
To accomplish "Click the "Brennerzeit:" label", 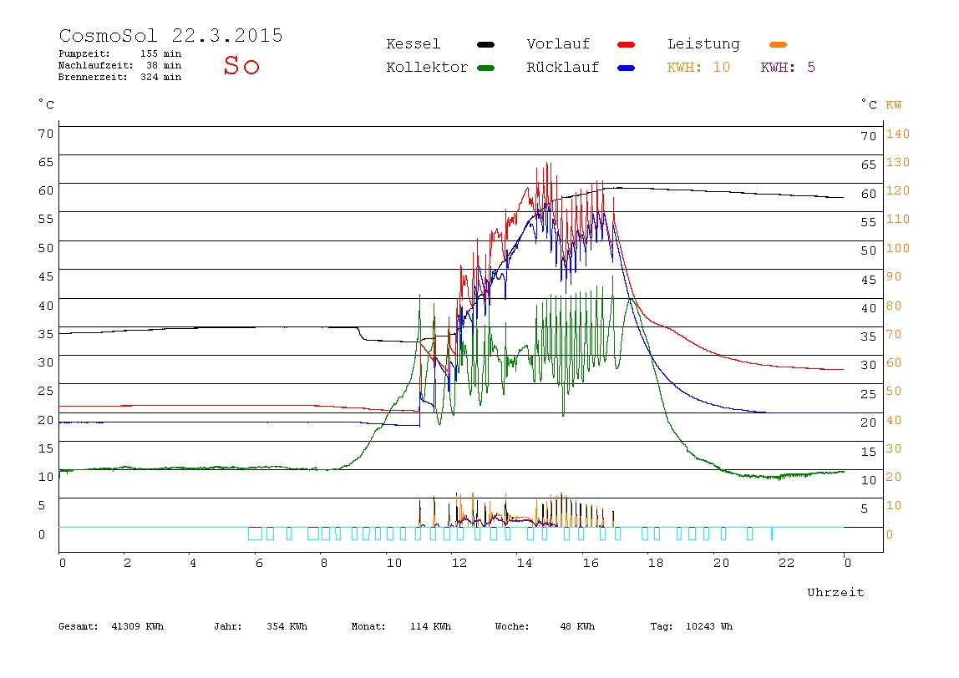I will click(93, 77).
